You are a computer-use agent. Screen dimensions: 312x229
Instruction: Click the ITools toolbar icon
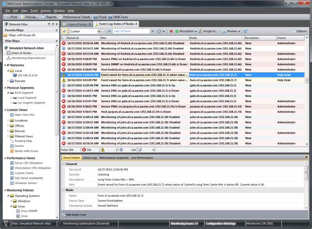pos(96,17)
